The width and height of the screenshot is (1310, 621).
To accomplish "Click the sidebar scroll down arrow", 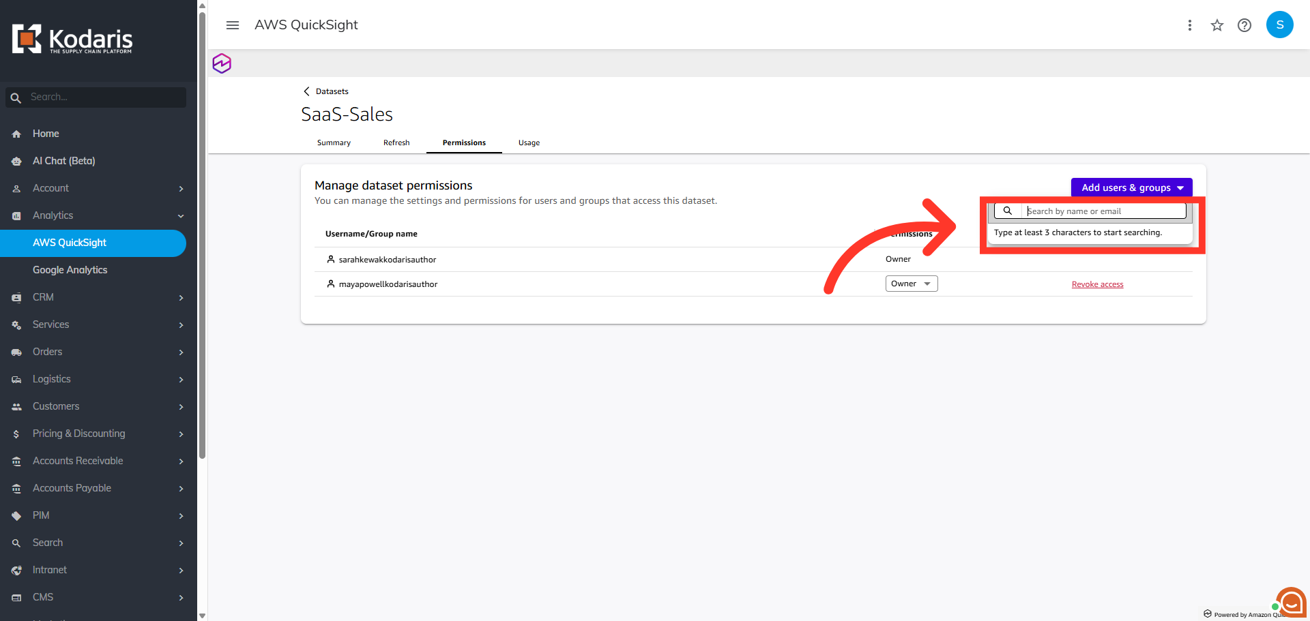I will tap(202, 616).
